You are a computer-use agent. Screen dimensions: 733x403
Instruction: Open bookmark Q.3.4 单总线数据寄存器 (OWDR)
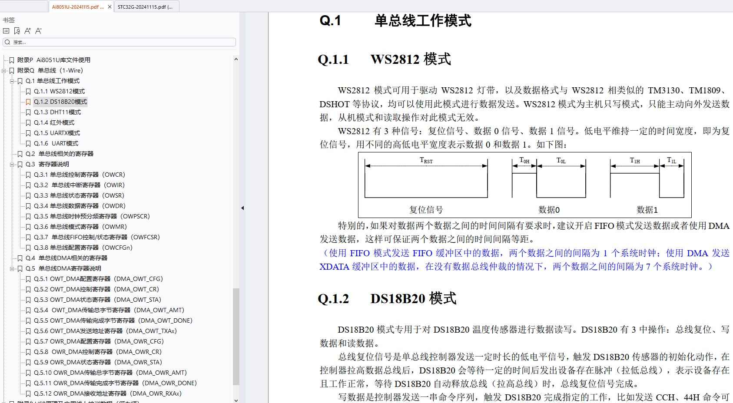click(x=80, y=206)
